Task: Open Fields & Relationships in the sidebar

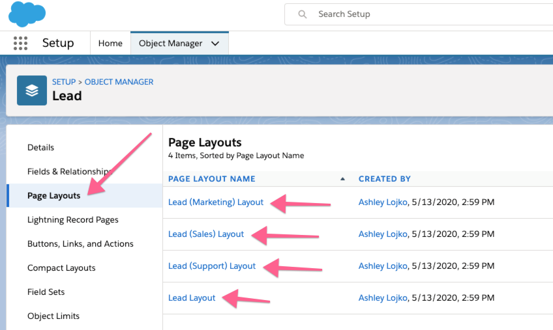Action: (x=70, y=172)
